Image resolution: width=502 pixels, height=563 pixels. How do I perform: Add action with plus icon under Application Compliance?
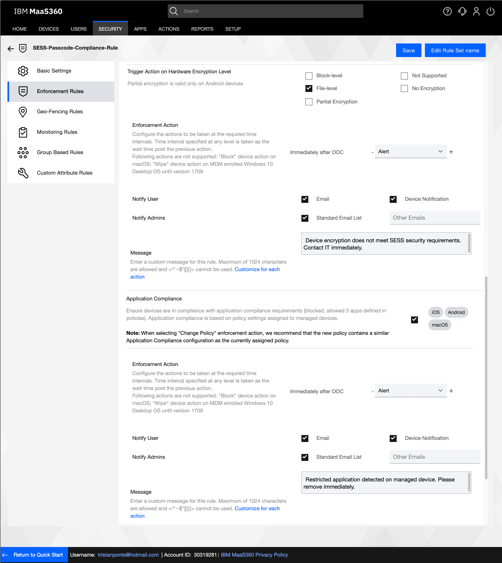[451, 391]
